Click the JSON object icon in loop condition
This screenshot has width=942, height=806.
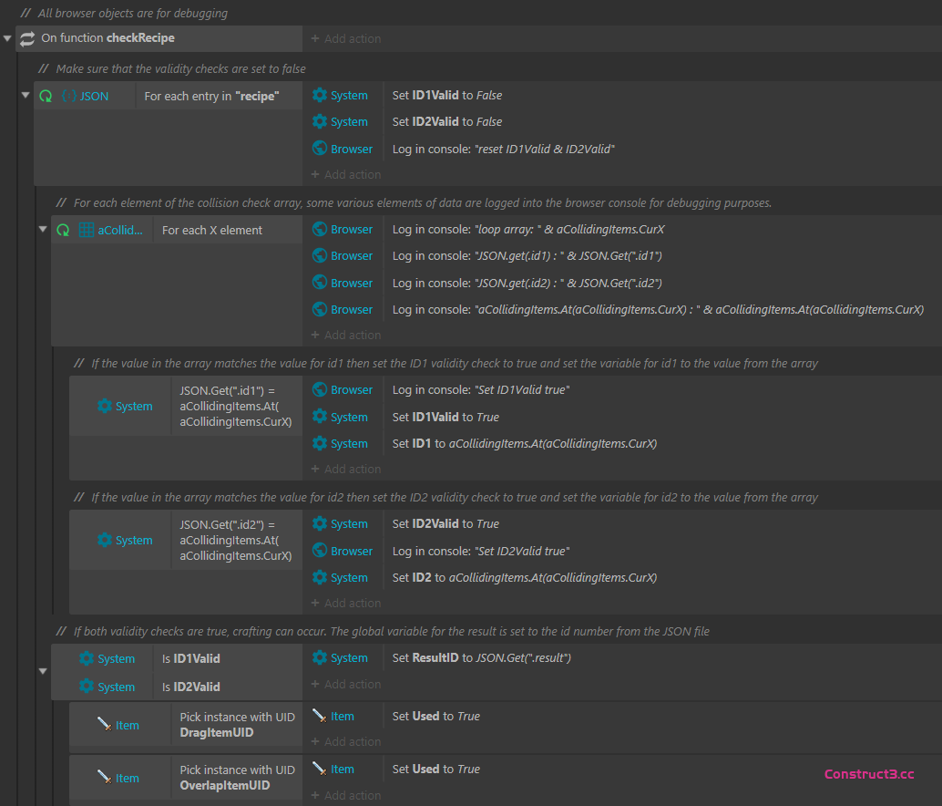68,96
